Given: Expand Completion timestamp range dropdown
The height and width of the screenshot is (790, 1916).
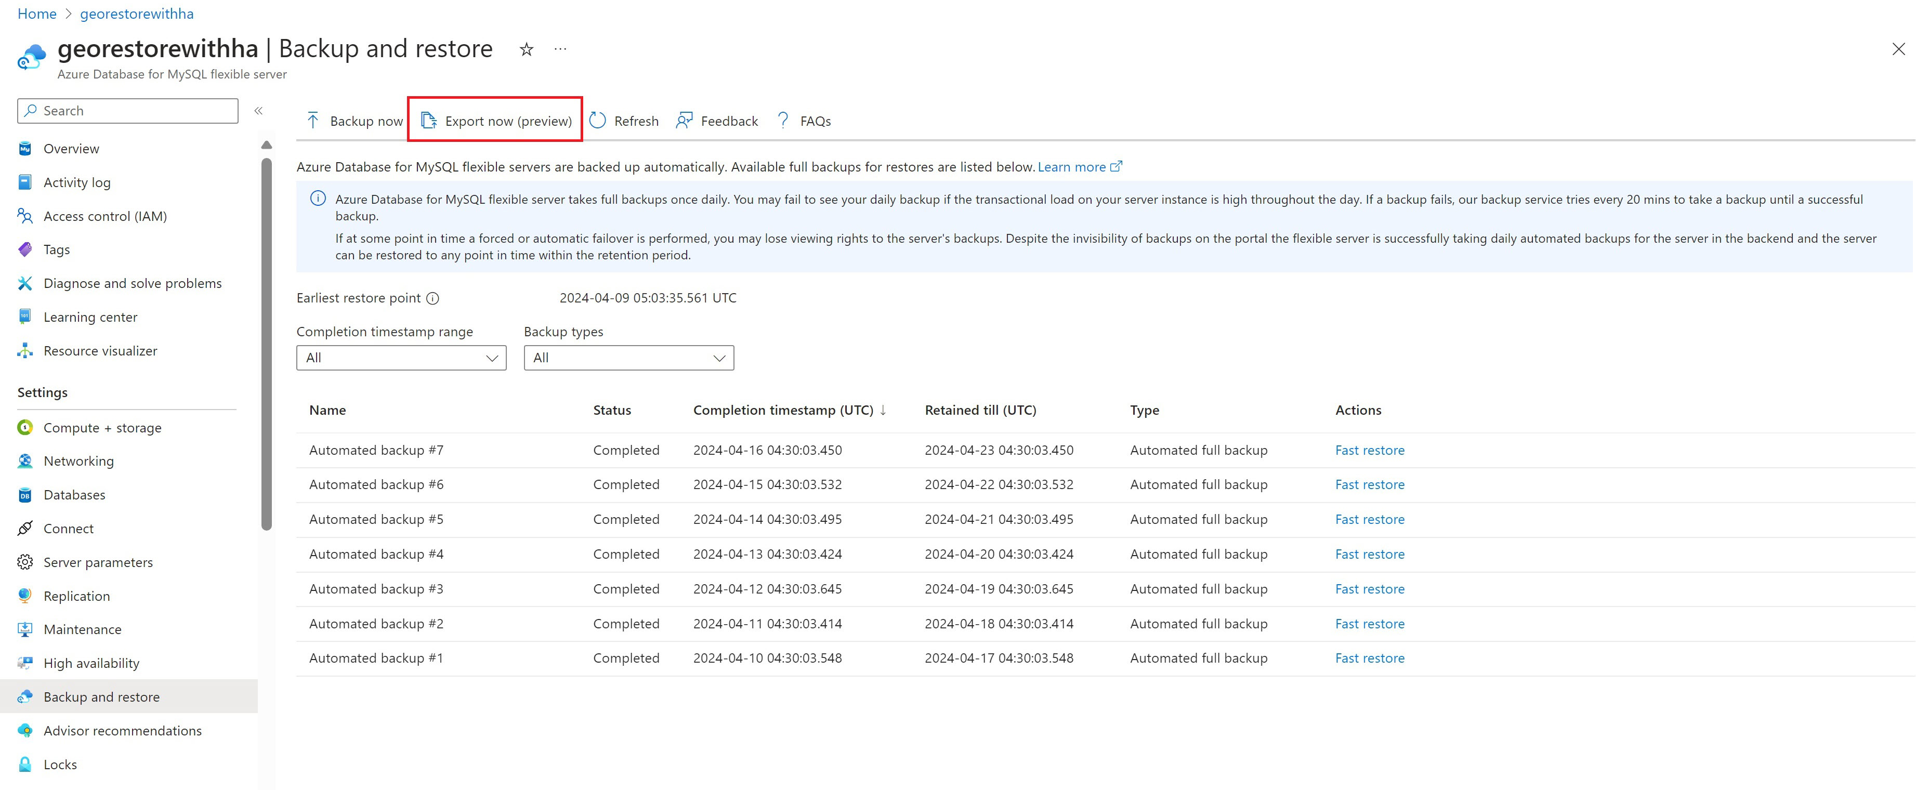Looking at the screenshot, I should tap(401, 358).
